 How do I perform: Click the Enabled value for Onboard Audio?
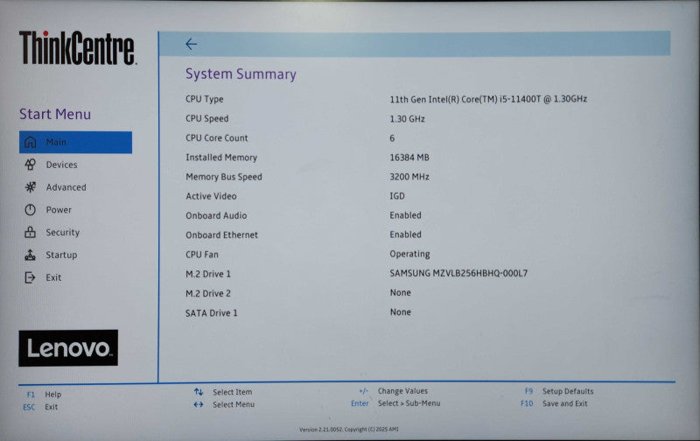pyautogui.click(x=405, y=215)
